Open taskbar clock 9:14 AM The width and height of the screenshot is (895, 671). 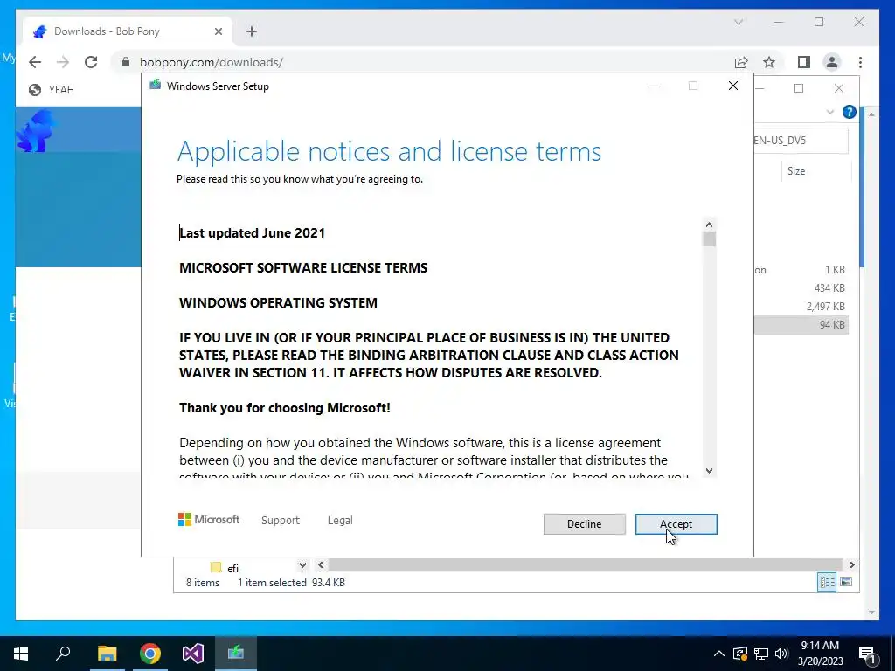click(x=820, y=654)
